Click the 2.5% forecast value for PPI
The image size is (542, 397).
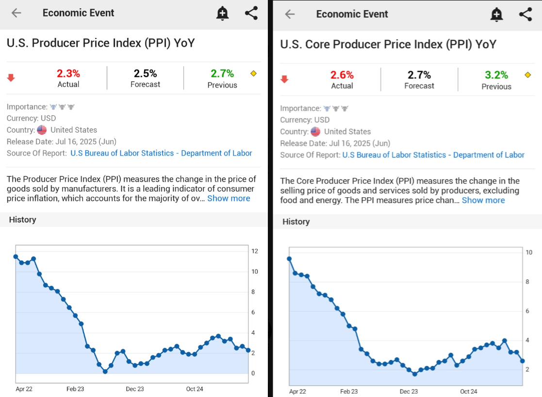145,73
